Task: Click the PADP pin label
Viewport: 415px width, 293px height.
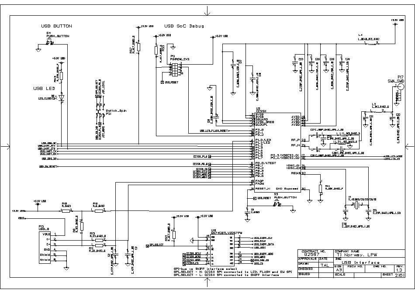Action: [x=259, y=181]
